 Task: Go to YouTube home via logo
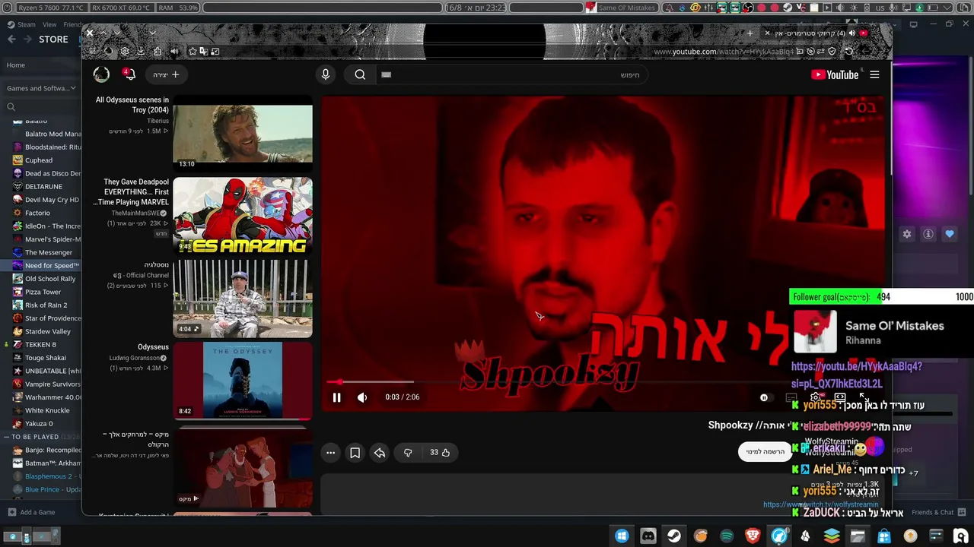click(x=835, y=74)
